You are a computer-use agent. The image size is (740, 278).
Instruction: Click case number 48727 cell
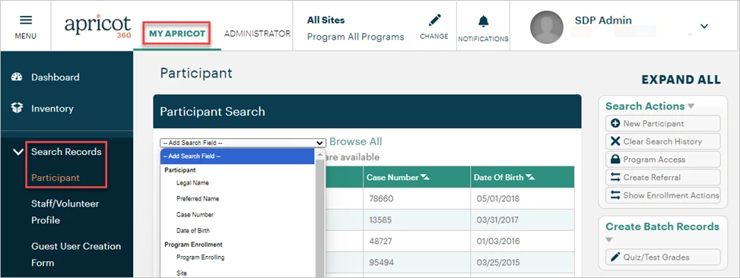click(x=416, y=242)
